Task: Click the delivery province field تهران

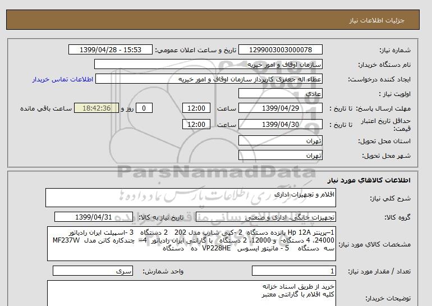Action: pos(280,141)
